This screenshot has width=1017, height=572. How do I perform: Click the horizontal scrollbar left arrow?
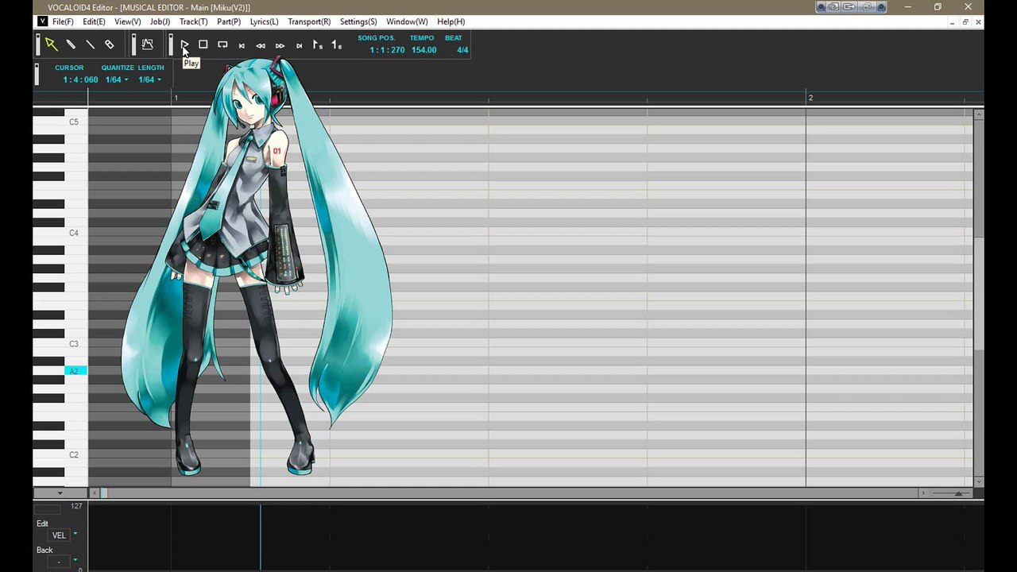pyautogui.click(x=95, y=493)
